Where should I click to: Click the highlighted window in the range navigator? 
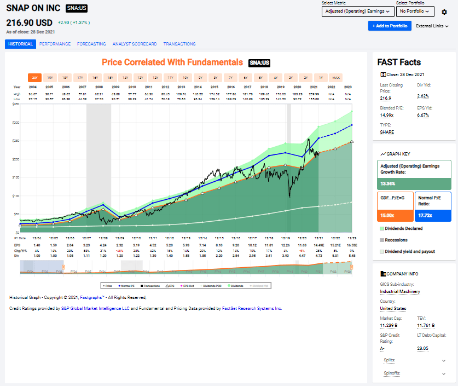point(42,267)
